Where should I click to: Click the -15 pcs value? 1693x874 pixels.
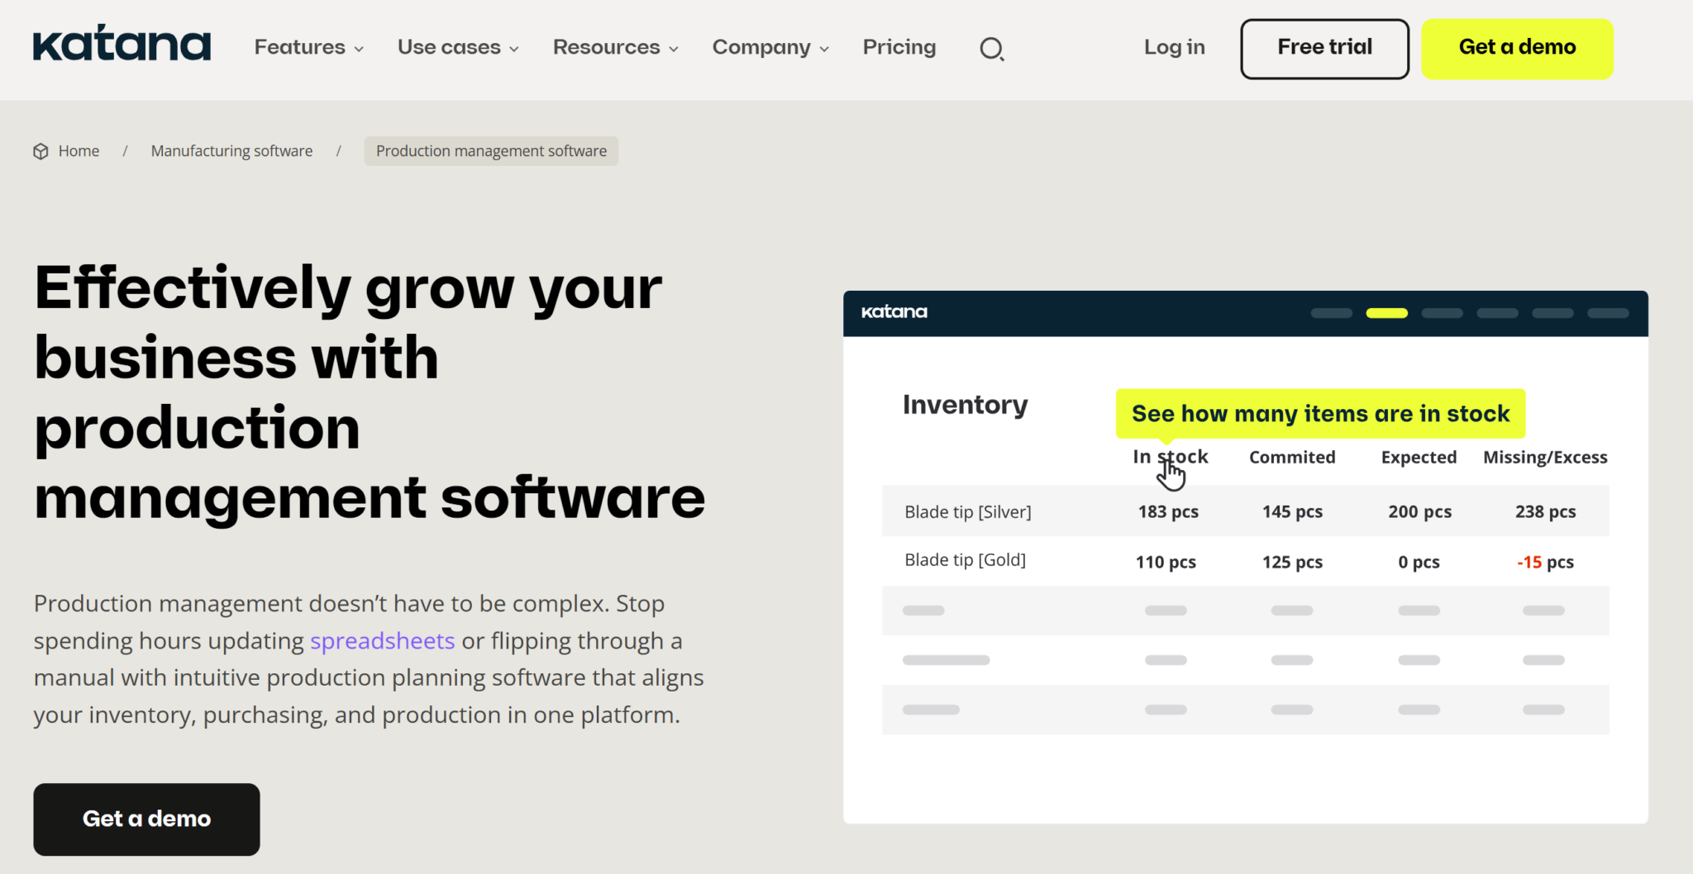click(x=1545, y=562)
